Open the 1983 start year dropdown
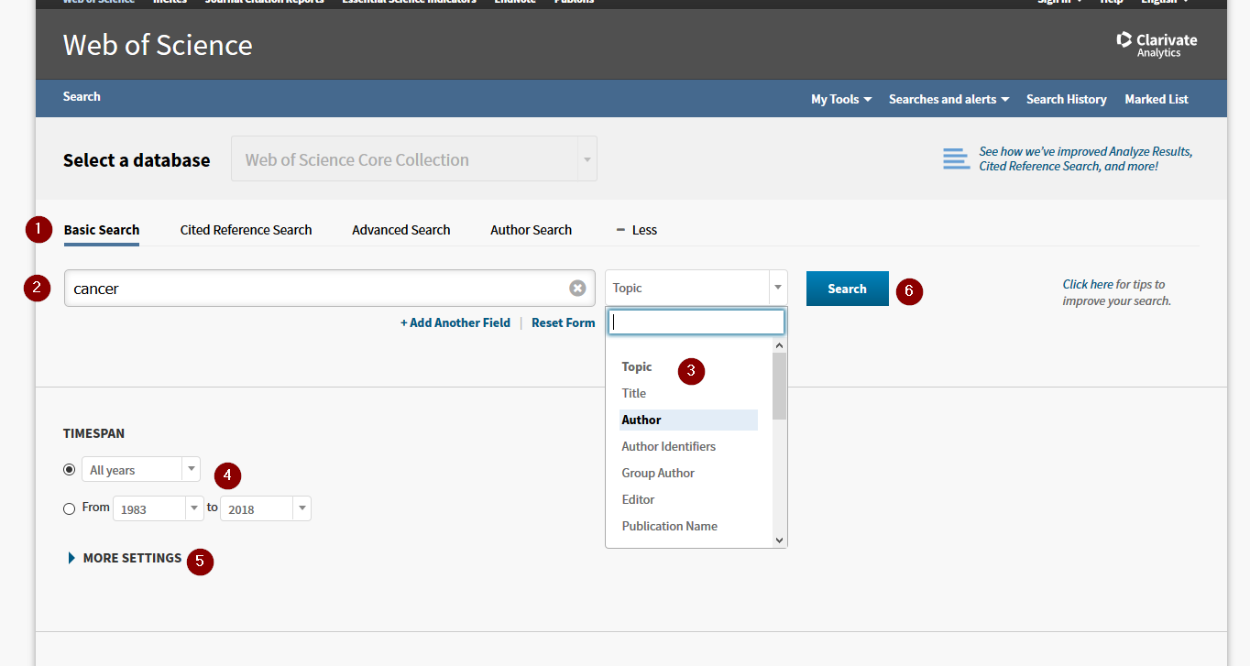Image resolution: width=1250 pixels, height=666 pixels. [158, 508]
